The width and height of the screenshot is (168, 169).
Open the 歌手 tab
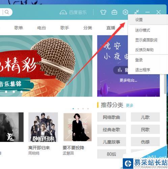(x=65, y=28)
